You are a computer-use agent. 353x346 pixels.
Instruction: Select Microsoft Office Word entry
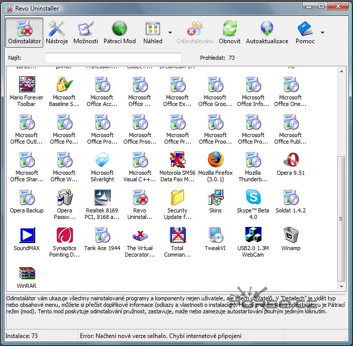pos(64,167)
